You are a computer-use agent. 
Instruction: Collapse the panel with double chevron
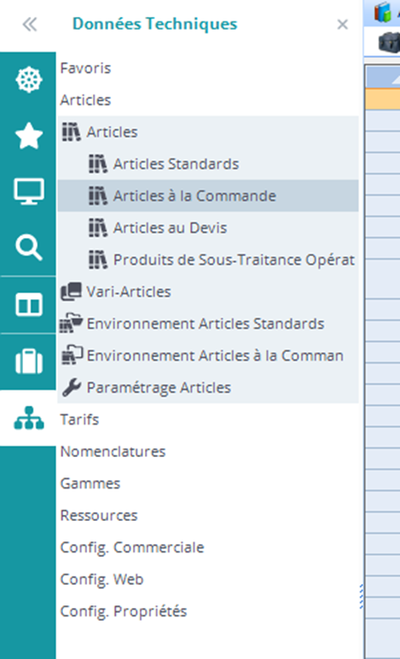tap(30, 25)
